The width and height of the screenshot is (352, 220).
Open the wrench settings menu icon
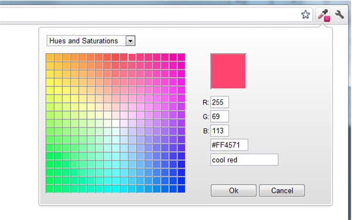(340, 15)
